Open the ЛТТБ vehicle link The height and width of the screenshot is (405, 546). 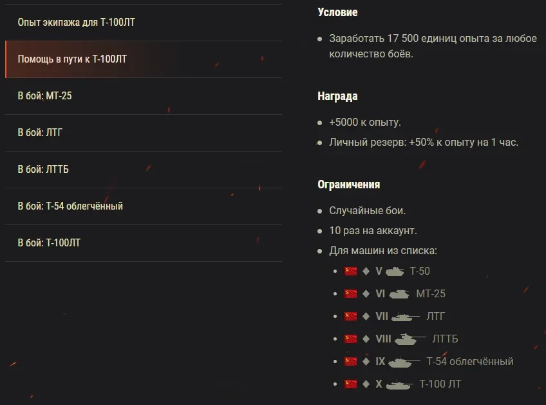coord(445,339)
